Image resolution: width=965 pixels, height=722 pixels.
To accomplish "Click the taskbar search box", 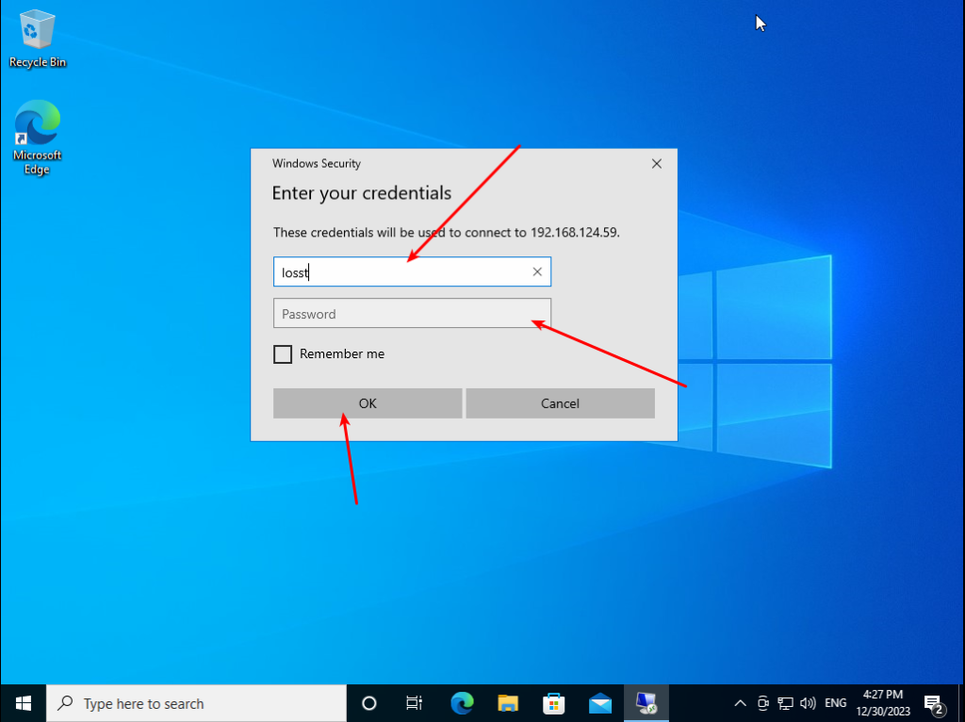I will point(196,703).
